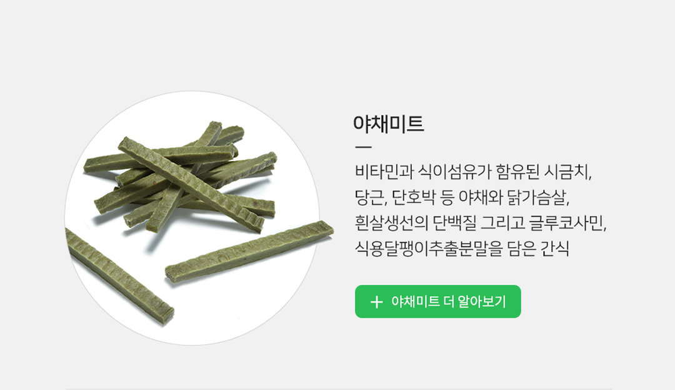
Task: Select the circular vegetable stick product photo
Action: (192, 218)
